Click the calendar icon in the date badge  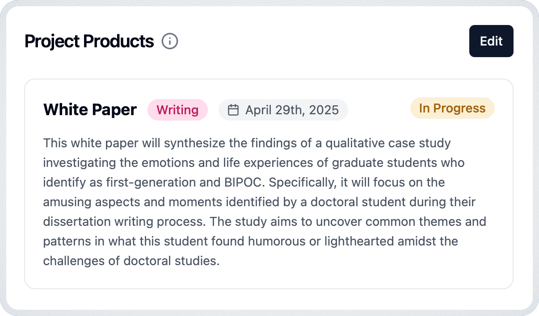click(233, 110)
